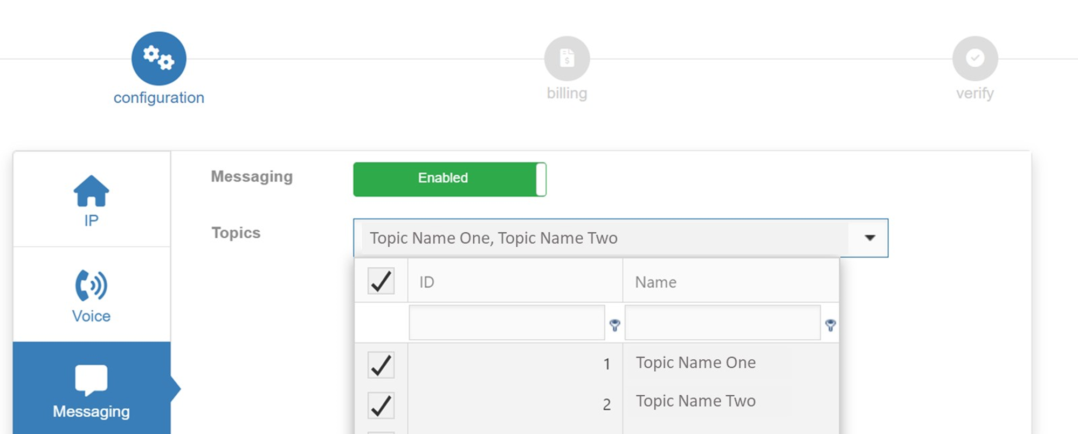
Task: Click the Name filter text field
Action: pos(722,323)
